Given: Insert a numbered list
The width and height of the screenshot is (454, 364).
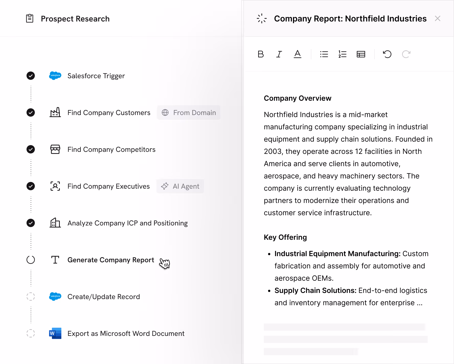Looking at the screenshot, I should [x=342, y=54].
